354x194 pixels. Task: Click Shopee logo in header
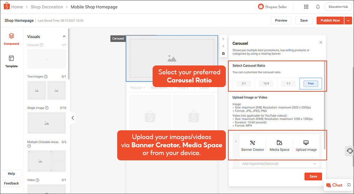point(6,7)
